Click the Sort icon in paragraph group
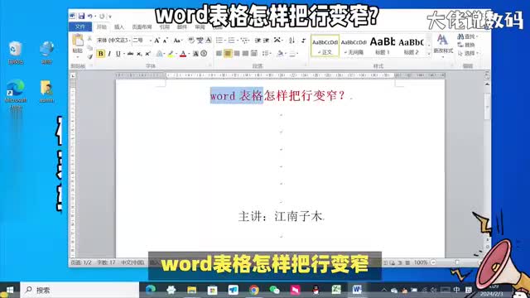 tap(291, 41)
